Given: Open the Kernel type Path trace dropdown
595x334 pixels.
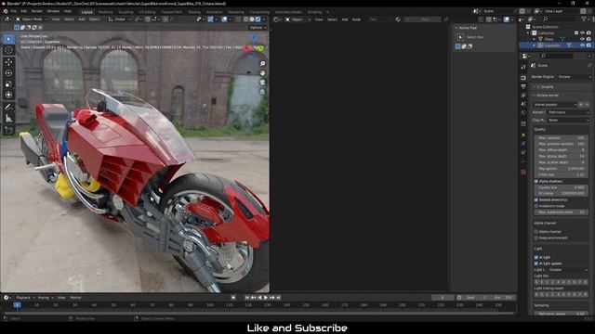Looking at the screenshot, I should click(x=568, y=112).
